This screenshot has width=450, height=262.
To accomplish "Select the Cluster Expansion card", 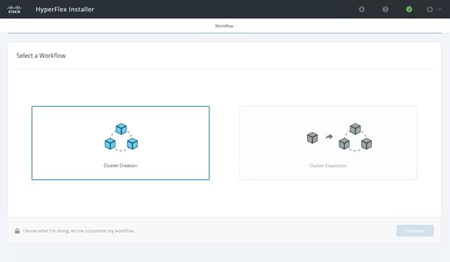I will click(x=328, y=143).
